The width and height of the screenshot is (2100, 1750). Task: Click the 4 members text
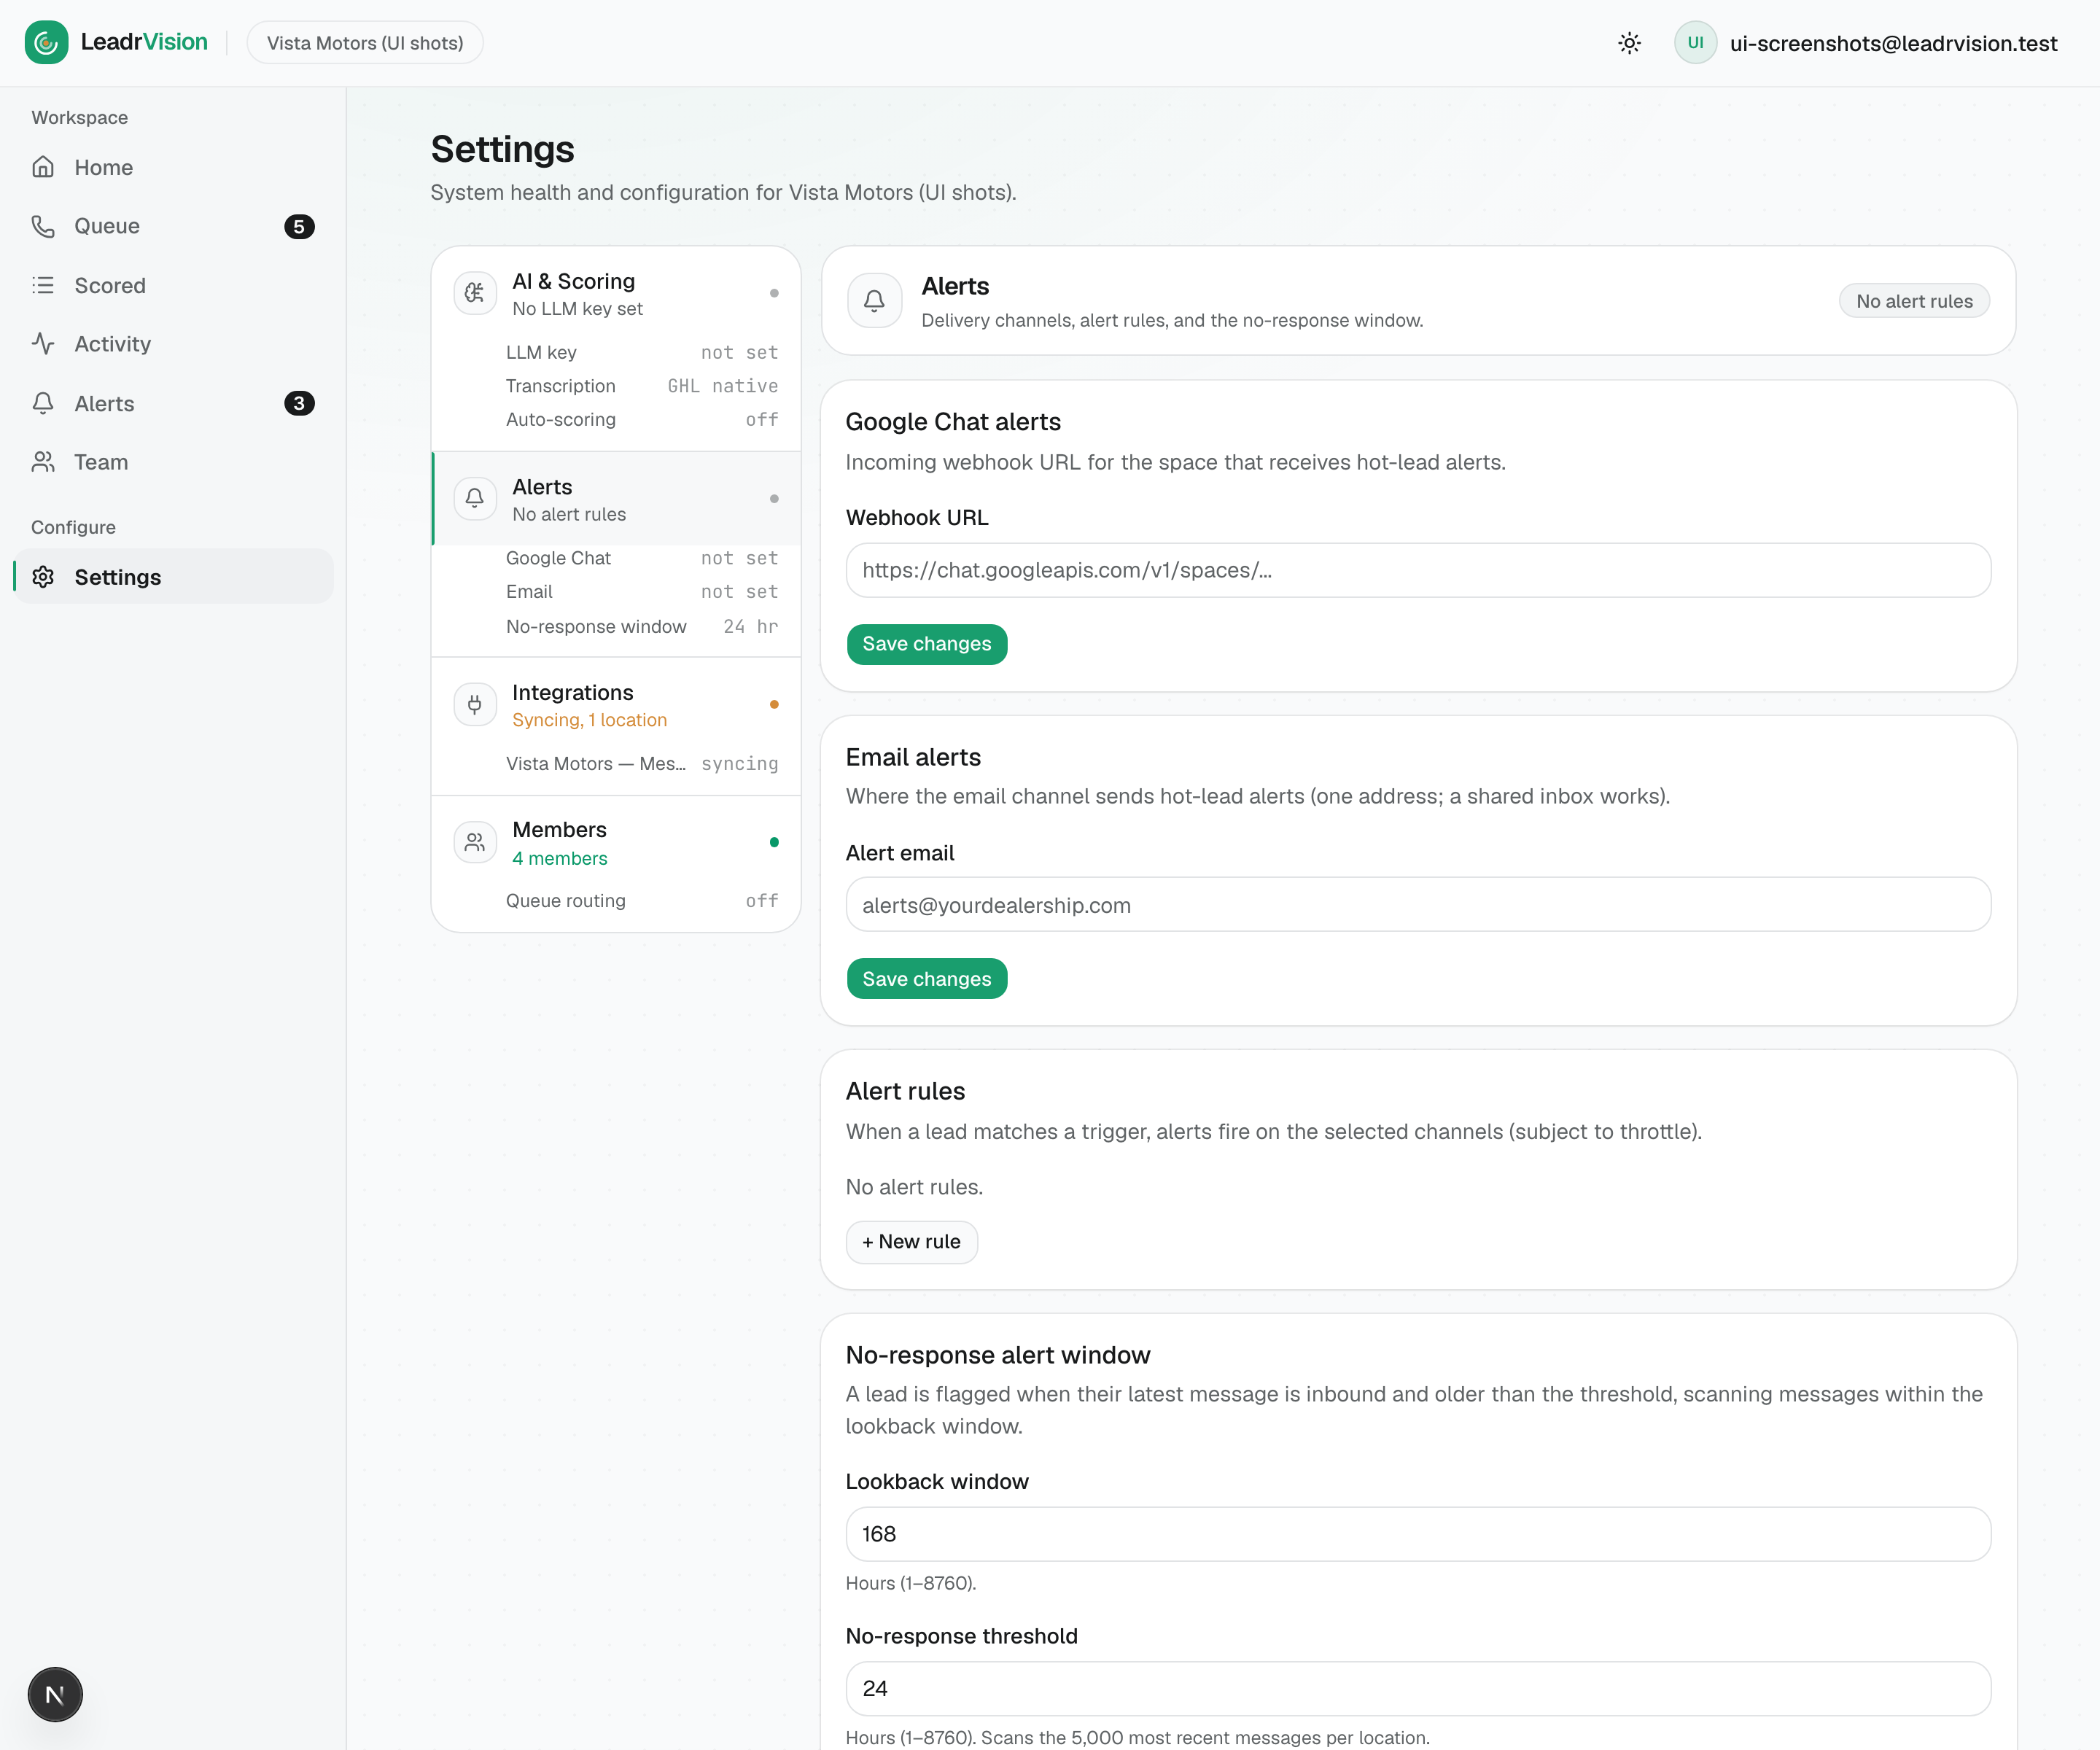(559, 858)
